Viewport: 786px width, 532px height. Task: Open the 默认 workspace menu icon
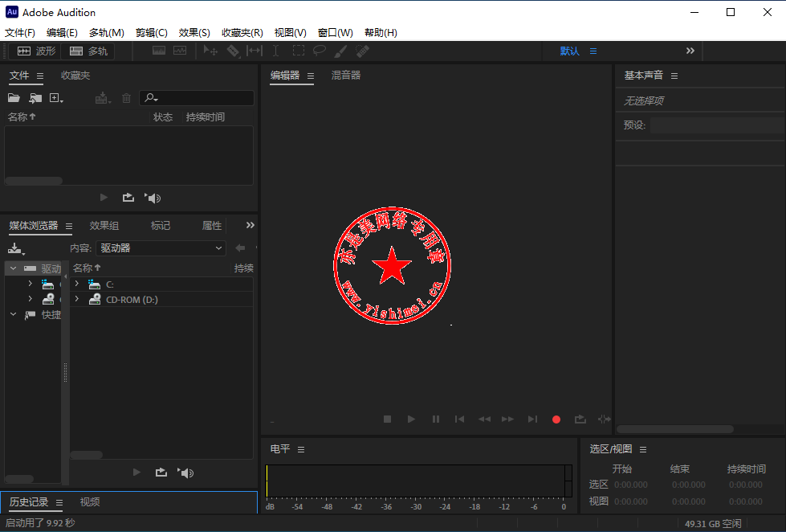(593, 51)
